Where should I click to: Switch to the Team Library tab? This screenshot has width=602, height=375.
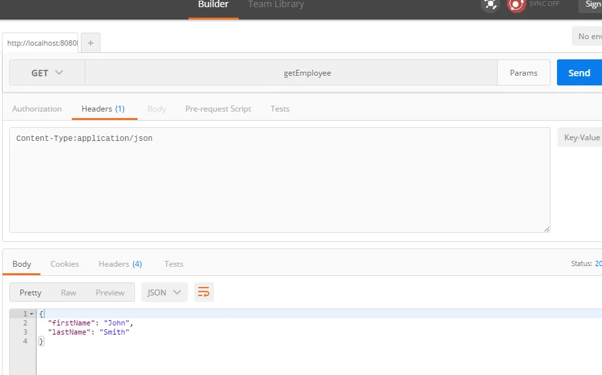pyautogui.click(x=276, y=5)
